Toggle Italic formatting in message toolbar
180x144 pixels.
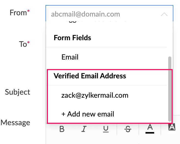[84, 129]
